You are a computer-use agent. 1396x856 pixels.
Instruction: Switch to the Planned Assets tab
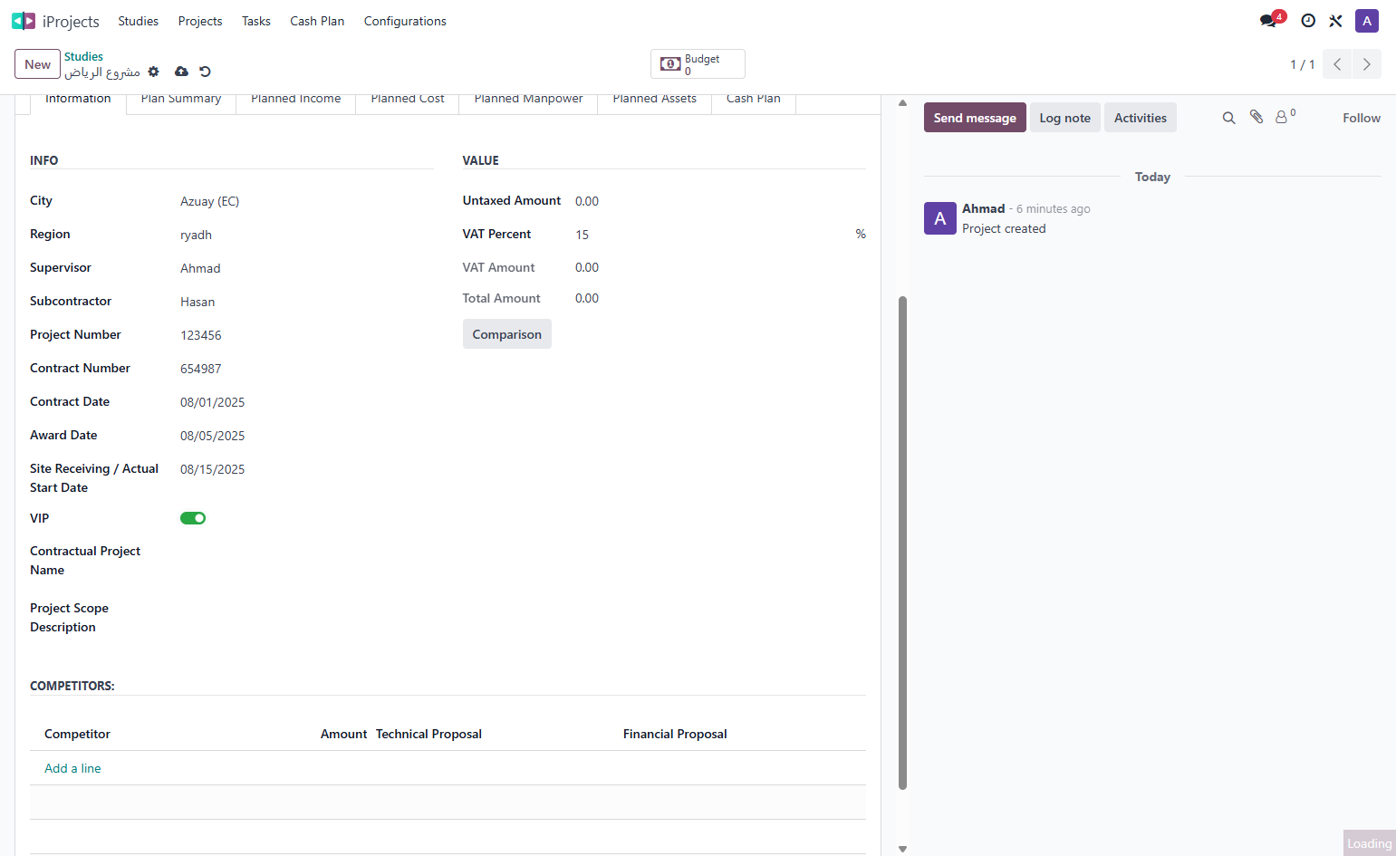tap(655, 101)
